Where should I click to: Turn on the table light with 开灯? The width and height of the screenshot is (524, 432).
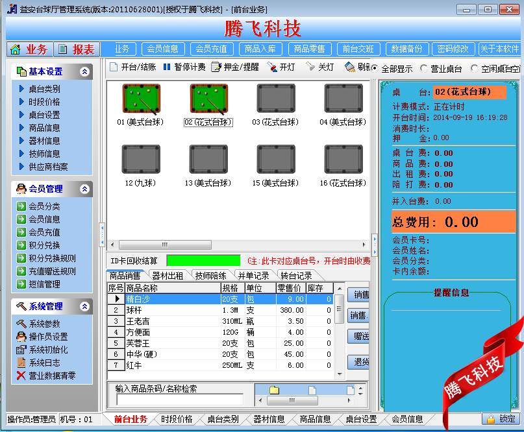pos(272,67)
